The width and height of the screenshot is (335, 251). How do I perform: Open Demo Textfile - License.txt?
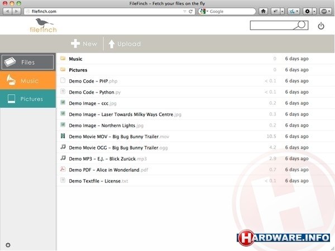98,181
